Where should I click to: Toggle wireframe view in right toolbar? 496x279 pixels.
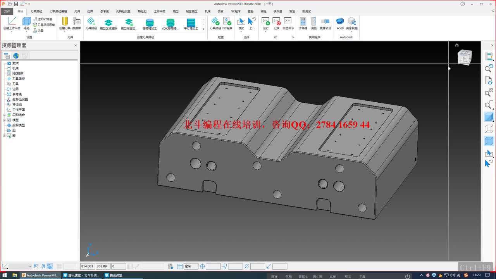click(x=489, y=129)
